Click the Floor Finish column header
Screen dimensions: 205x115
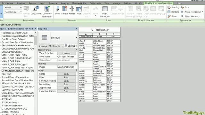click(86, 36)
